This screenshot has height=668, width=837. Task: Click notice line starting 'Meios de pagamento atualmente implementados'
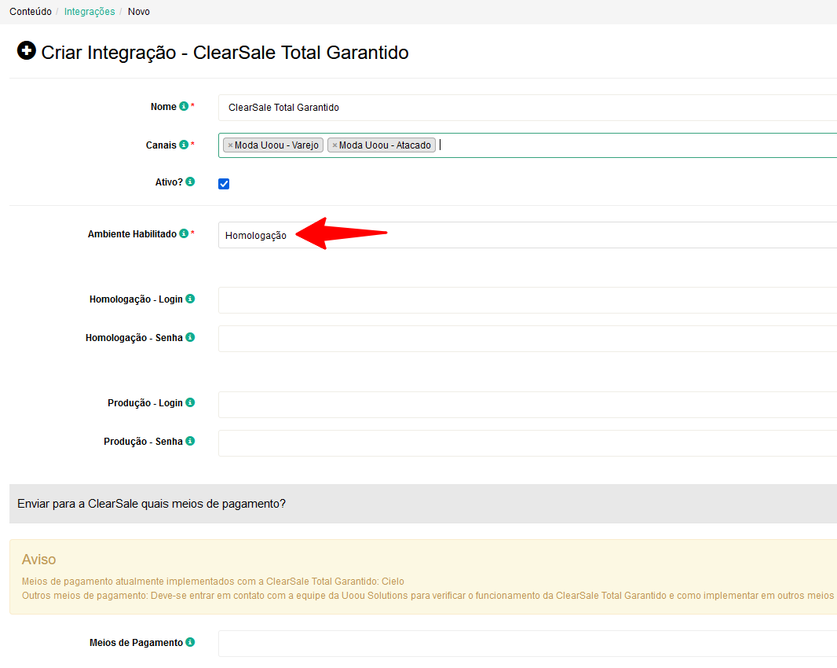(213, 582)
